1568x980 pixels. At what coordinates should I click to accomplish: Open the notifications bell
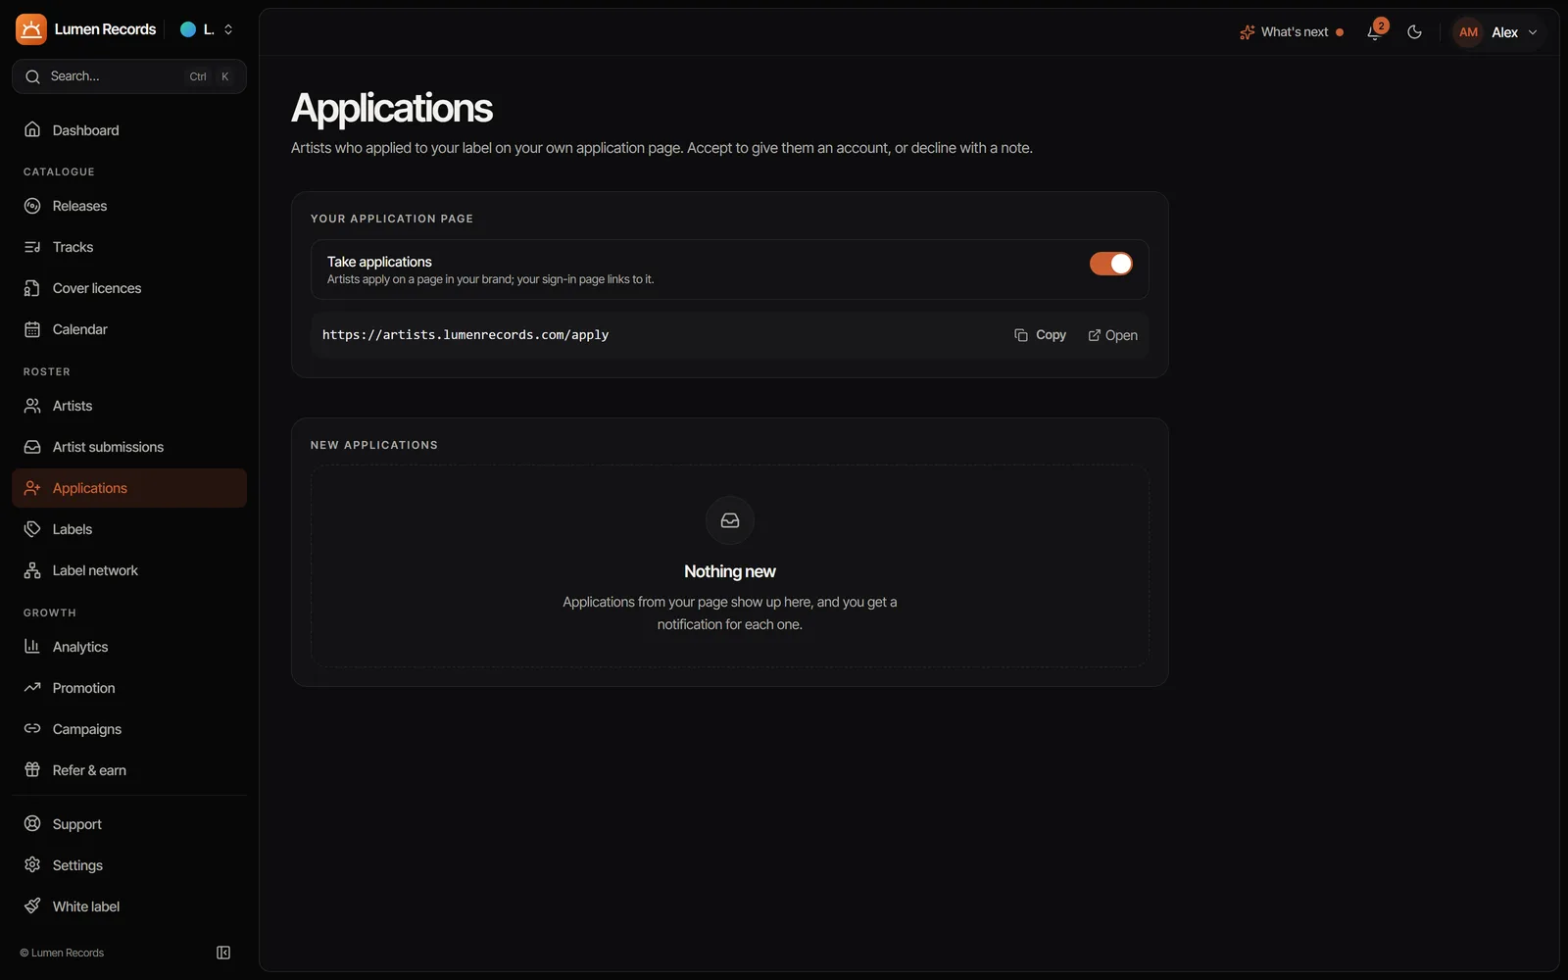tap(1375, 32)
